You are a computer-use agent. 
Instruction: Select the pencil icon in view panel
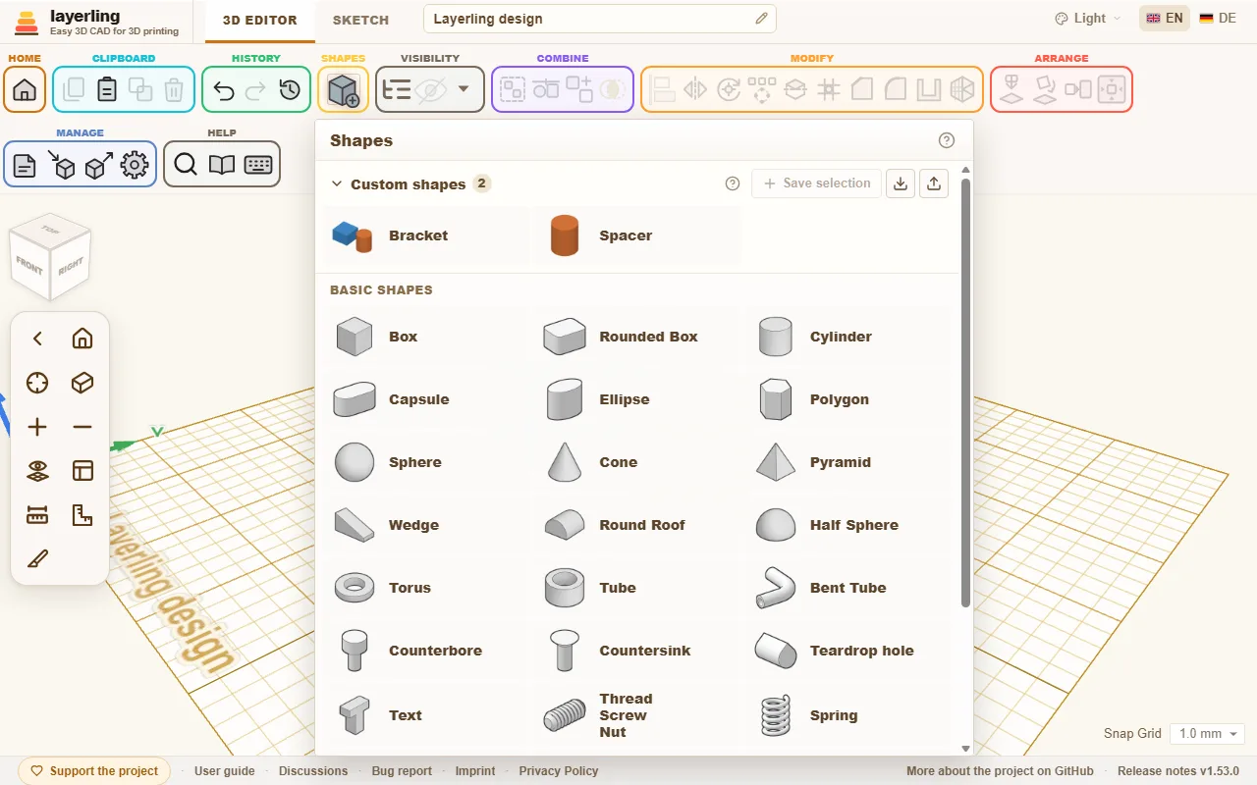point(37,559)
